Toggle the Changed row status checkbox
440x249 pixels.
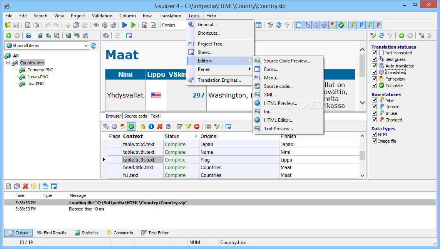pos(374,120)
